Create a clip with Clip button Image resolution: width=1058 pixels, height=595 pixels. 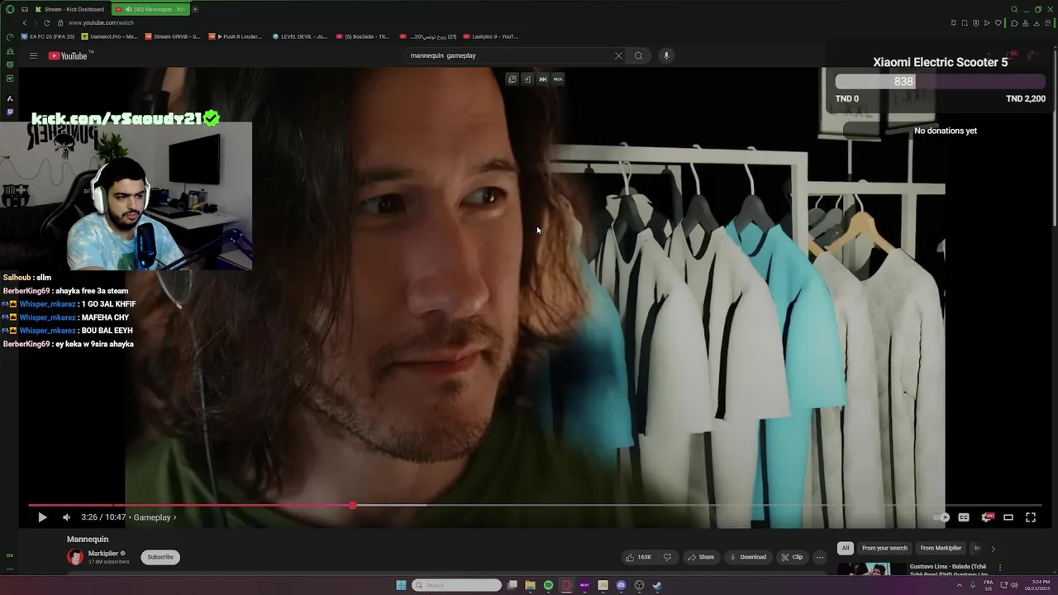pos(792,557)
